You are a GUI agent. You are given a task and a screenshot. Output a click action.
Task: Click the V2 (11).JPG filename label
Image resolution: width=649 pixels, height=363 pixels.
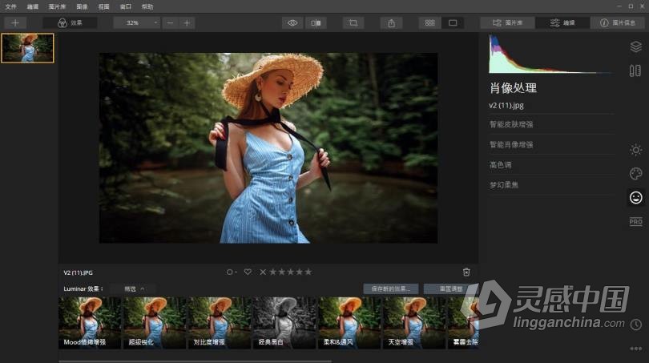(79, 272)
